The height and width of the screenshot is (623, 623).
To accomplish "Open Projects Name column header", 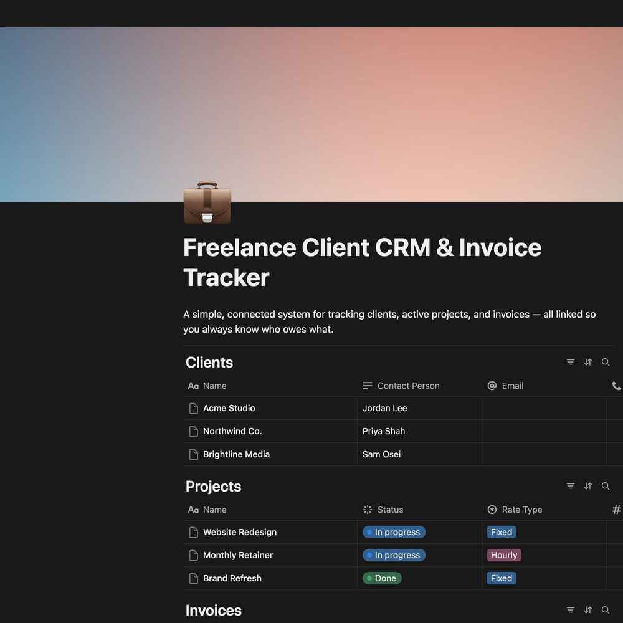I will [270, 510].
